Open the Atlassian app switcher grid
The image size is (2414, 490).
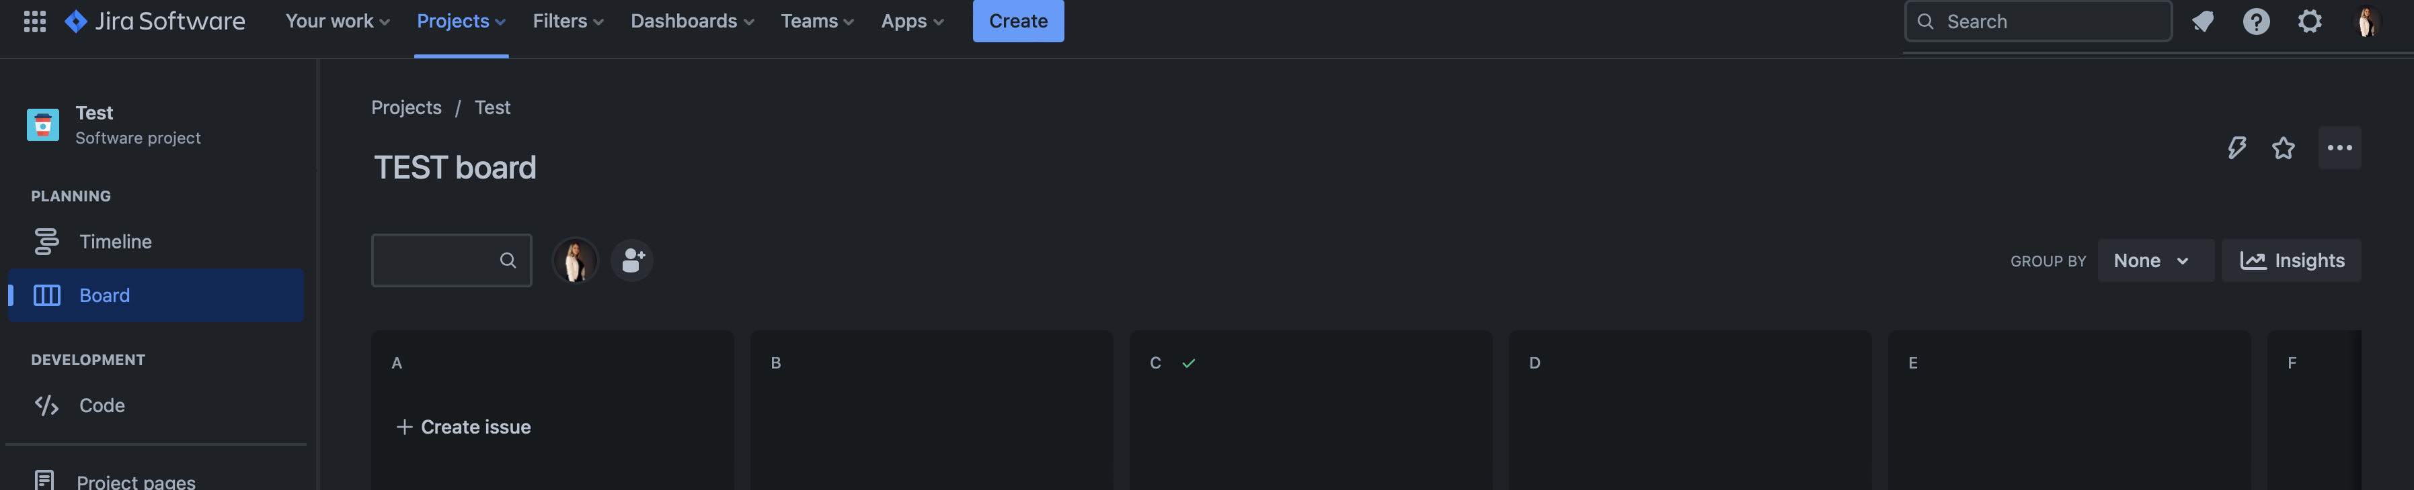35,21
